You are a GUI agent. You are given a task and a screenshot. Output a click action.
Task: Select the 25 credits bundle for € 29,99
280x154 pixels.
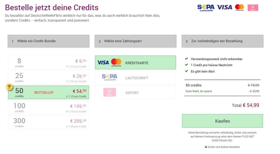click(48, 77)
